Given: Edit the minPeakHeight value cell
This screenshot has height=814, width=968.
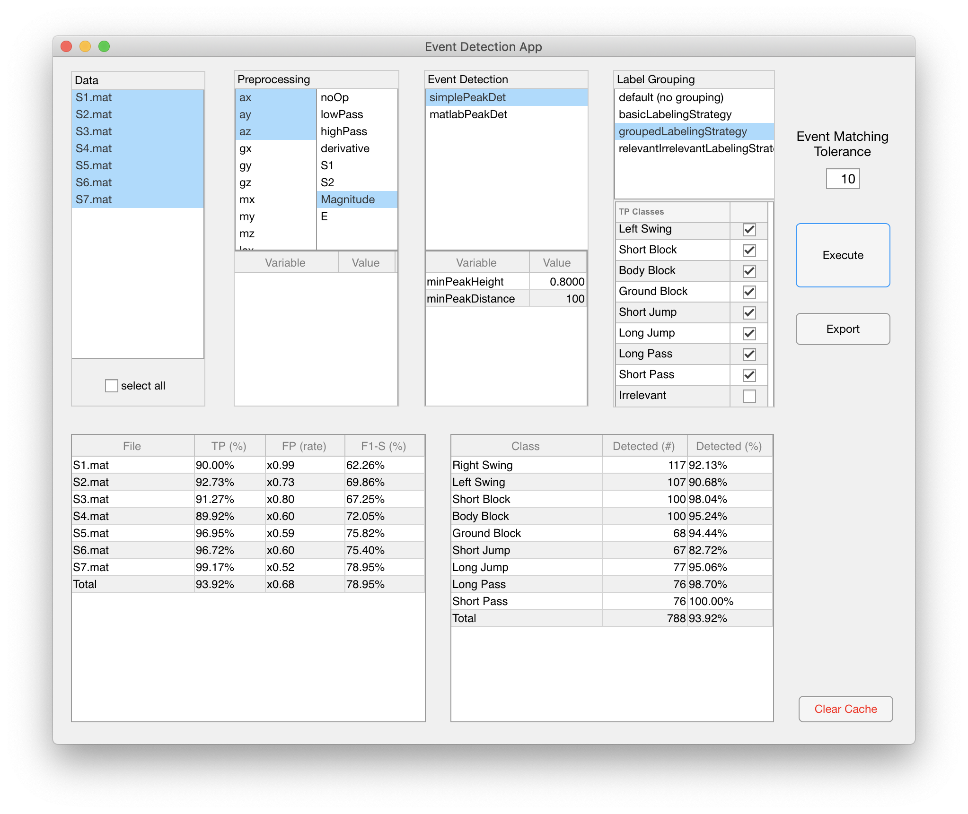Looking at the screenshot, I should tap(557, 282).
